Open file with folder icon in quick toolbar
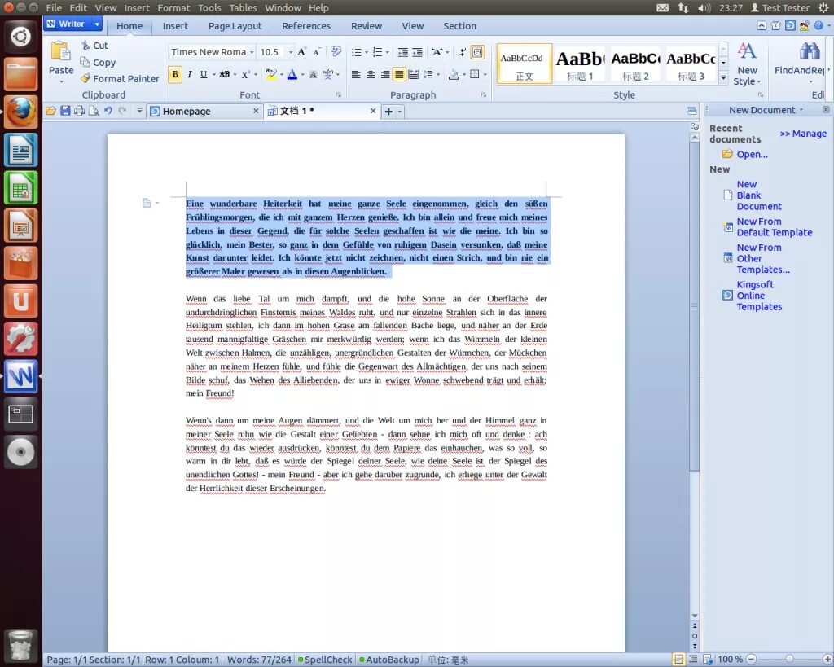834x667 pixels. [50, 111]
